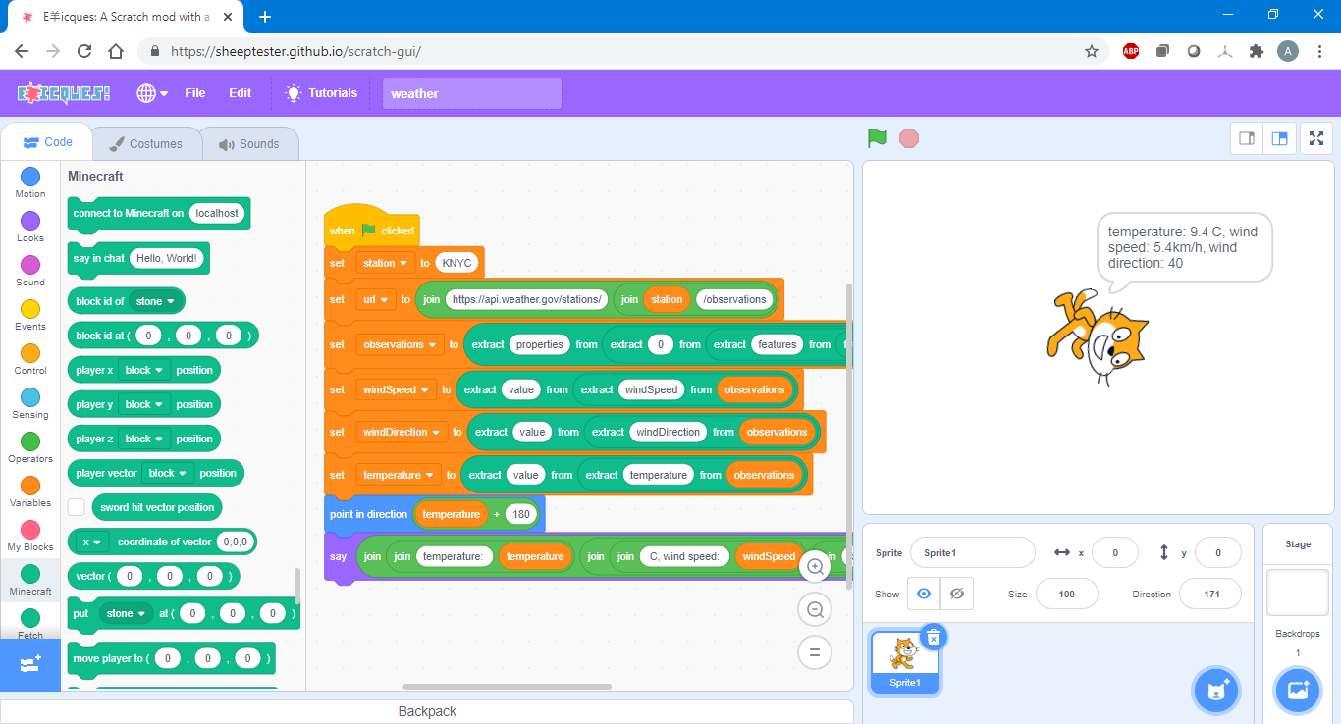This screenshot has width=1341, height=724.
Task: Open the Edit menu
Action: click(240, 93)
